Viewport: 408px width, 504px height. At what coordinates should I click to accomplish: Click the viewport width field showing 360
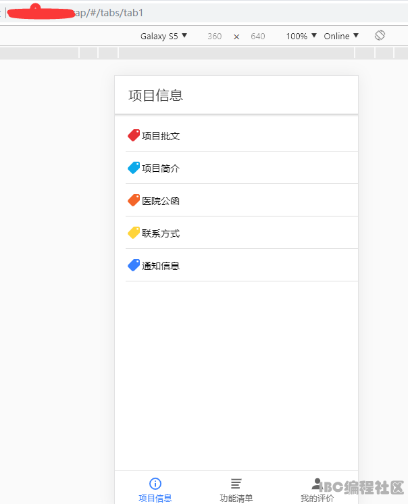coord(214,37)
